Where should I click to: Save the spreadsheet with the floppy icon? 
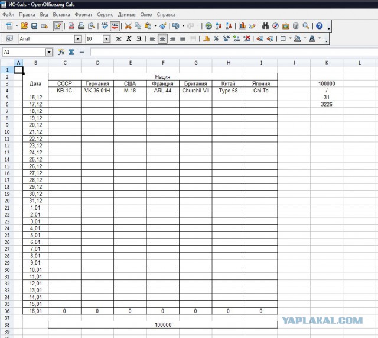click(x=34, y=26)
